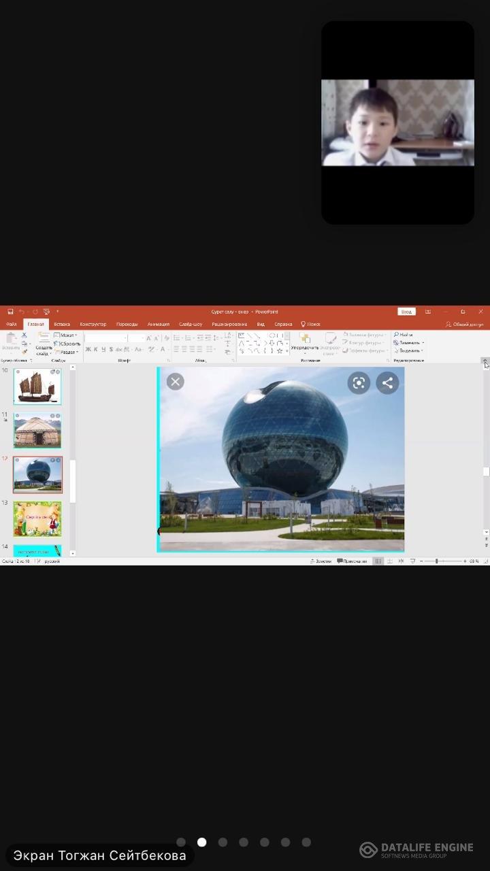Viewport: 490px width, 871px height.
Task: Click the share icon on the sphere image
Action: point(387,383)
